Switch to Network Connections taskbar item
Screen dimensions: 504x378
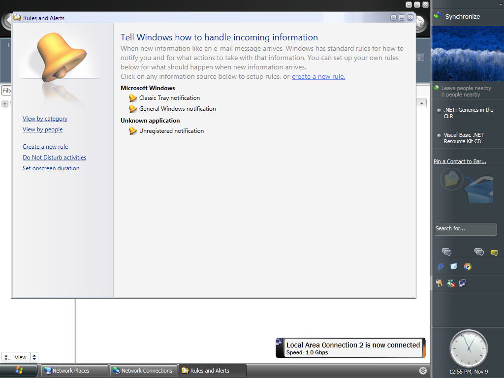click(x=143, y=371)
